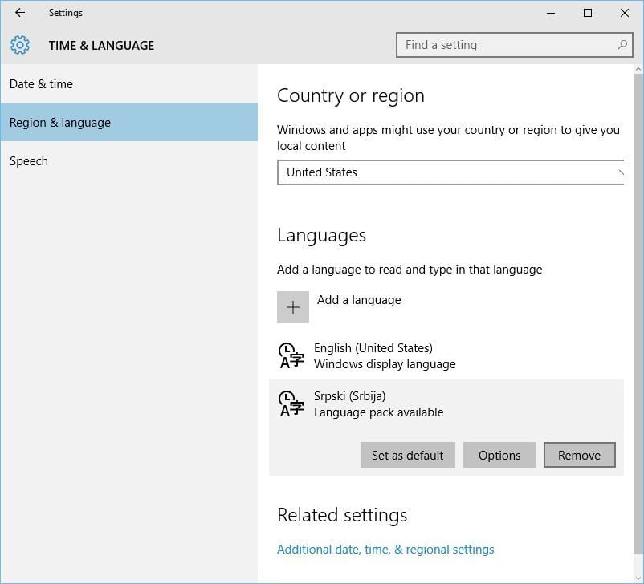The image size is (644, 584).
Task: Remove the Srpski language
Action: 580,455
